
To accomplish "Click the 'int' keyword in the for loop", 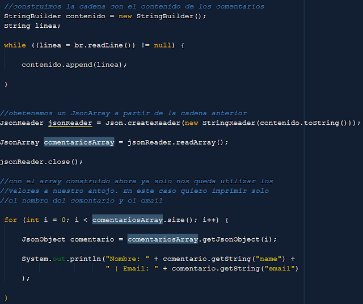I will pyautogui.click(x=33, y=220).
